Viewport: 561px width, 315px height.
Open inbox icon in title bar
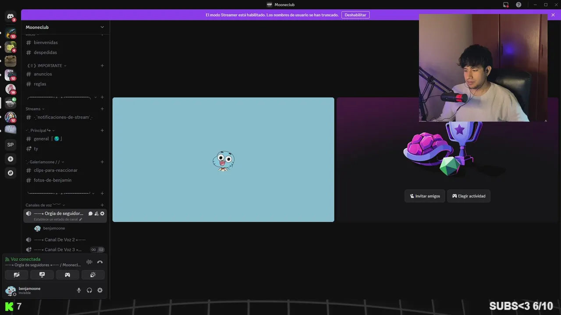click(506, 5)
